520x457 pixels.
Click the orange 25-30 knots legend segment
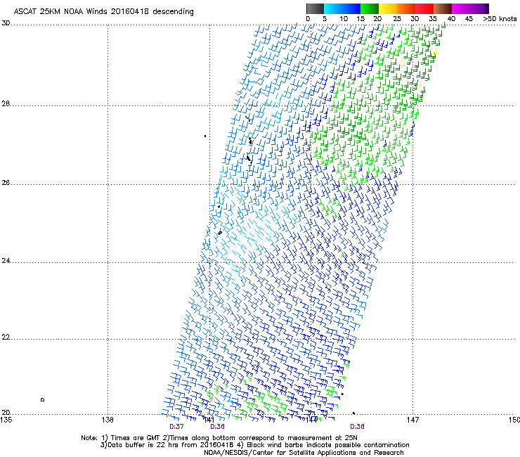click(x=406, y=8)
